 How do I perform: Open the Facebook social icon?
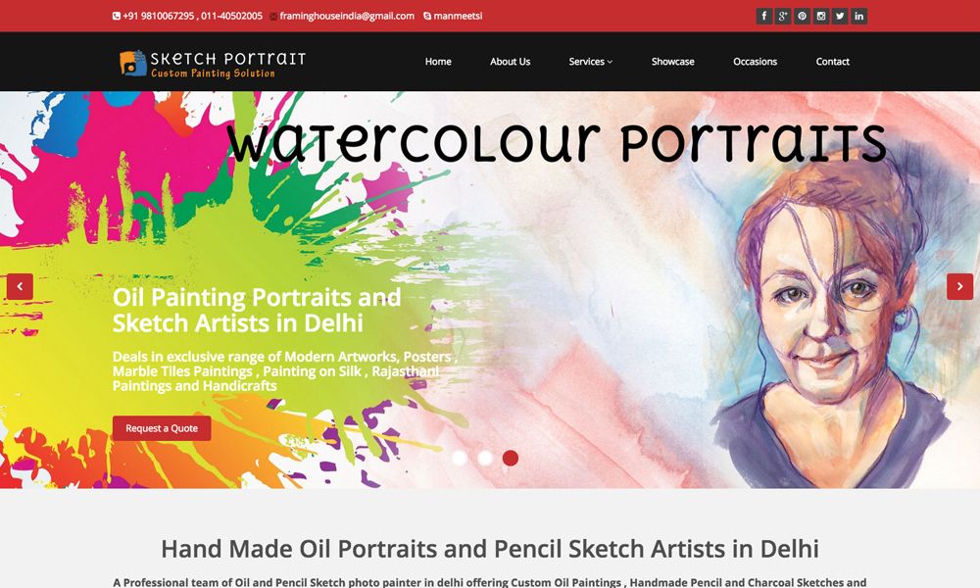tap(763, 17)
